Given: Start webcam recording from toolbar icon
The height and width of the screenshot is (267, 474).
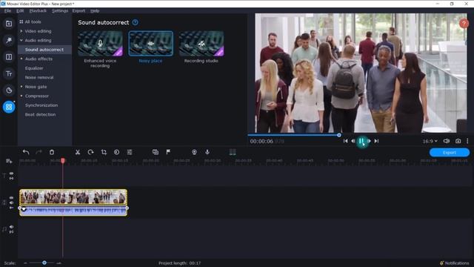Looking at the screenshot, I should tap(194, 152).
